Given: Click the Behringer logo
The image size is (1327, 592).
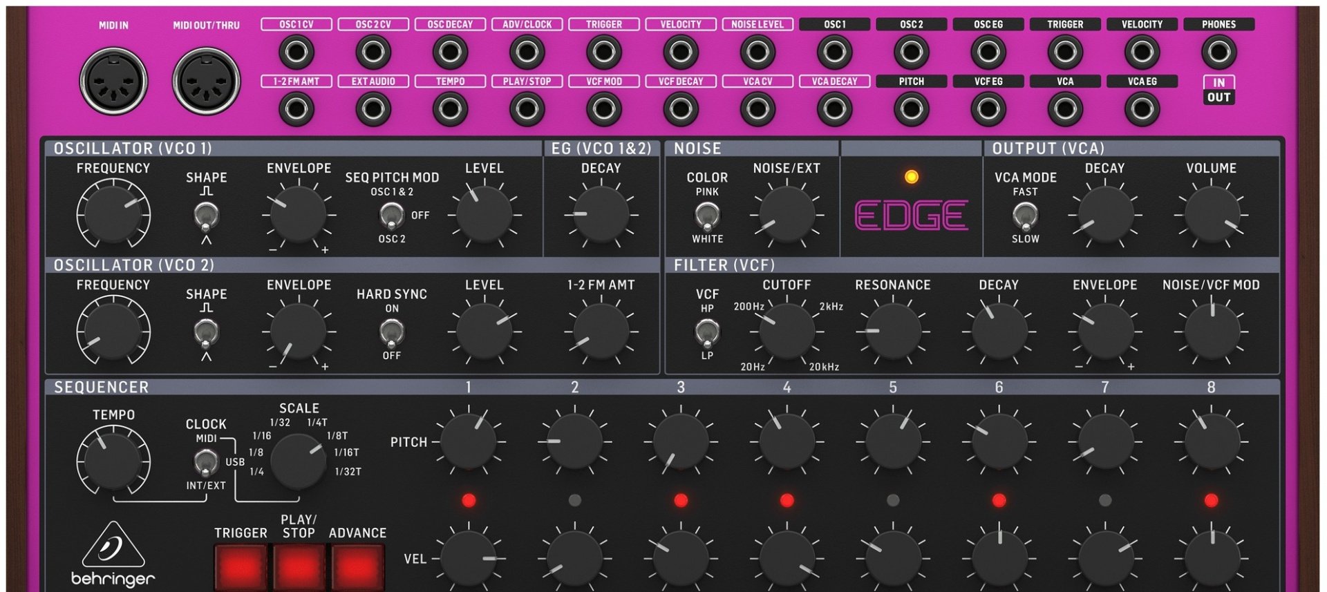Looking at the screenshot, I should tap(113, 556).
